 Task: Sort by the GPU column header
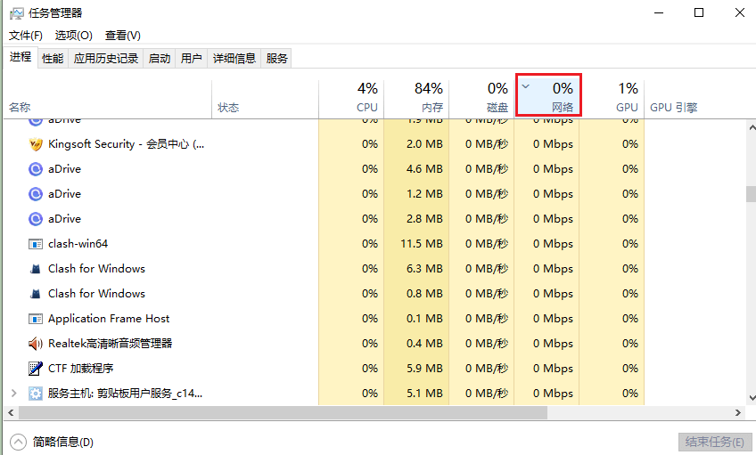(x=612, y=99)
